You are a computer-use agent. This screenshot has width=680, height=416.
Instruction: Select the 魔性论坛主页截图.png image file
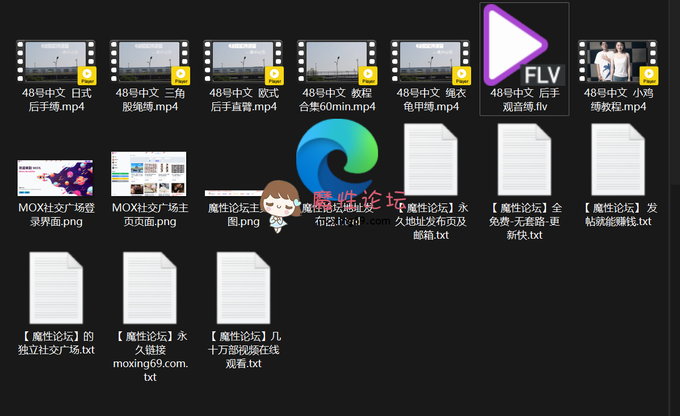(234, 194)
